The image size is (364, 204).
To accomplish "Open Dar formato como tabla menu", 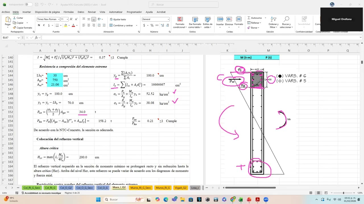I will (195, 22).
